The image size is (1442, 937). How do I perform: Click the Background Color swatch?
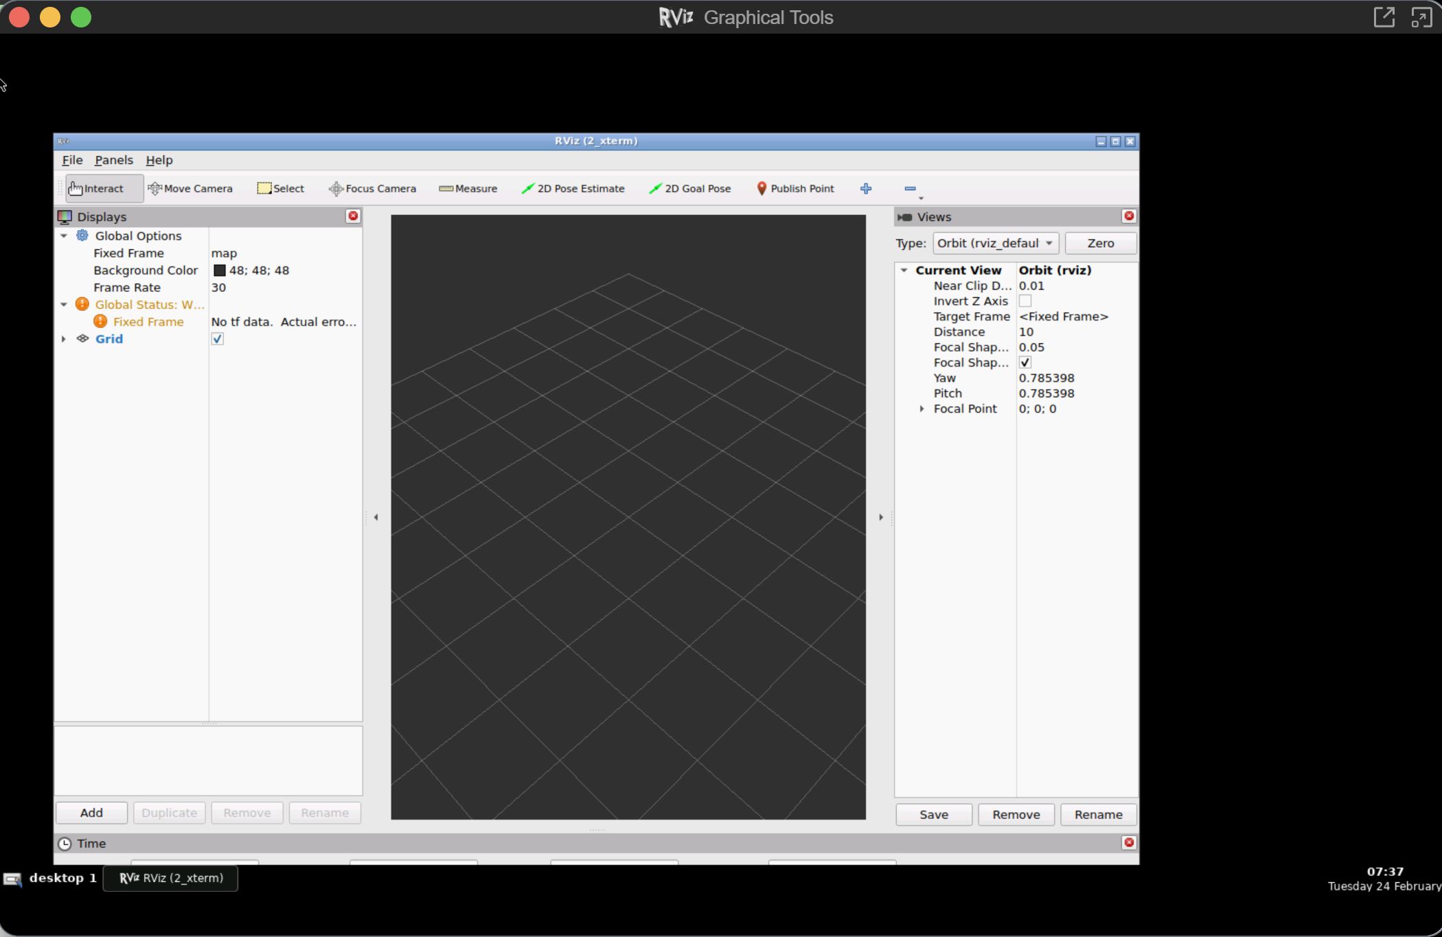pyautogui.click(x=220, y=270)
